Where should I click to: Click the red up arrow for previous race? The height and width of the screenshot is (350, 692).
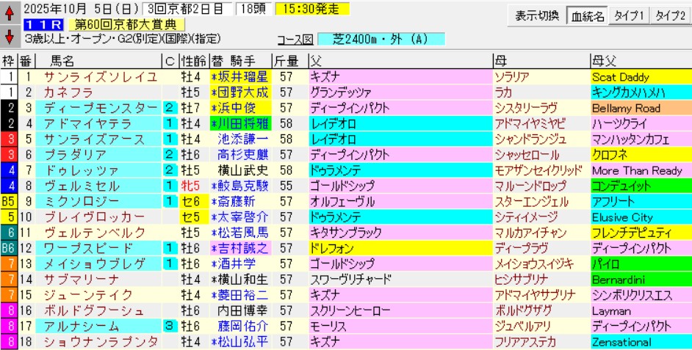[9, 12]
